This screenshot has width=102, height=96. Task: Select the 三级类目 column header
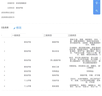coord(72,35)
